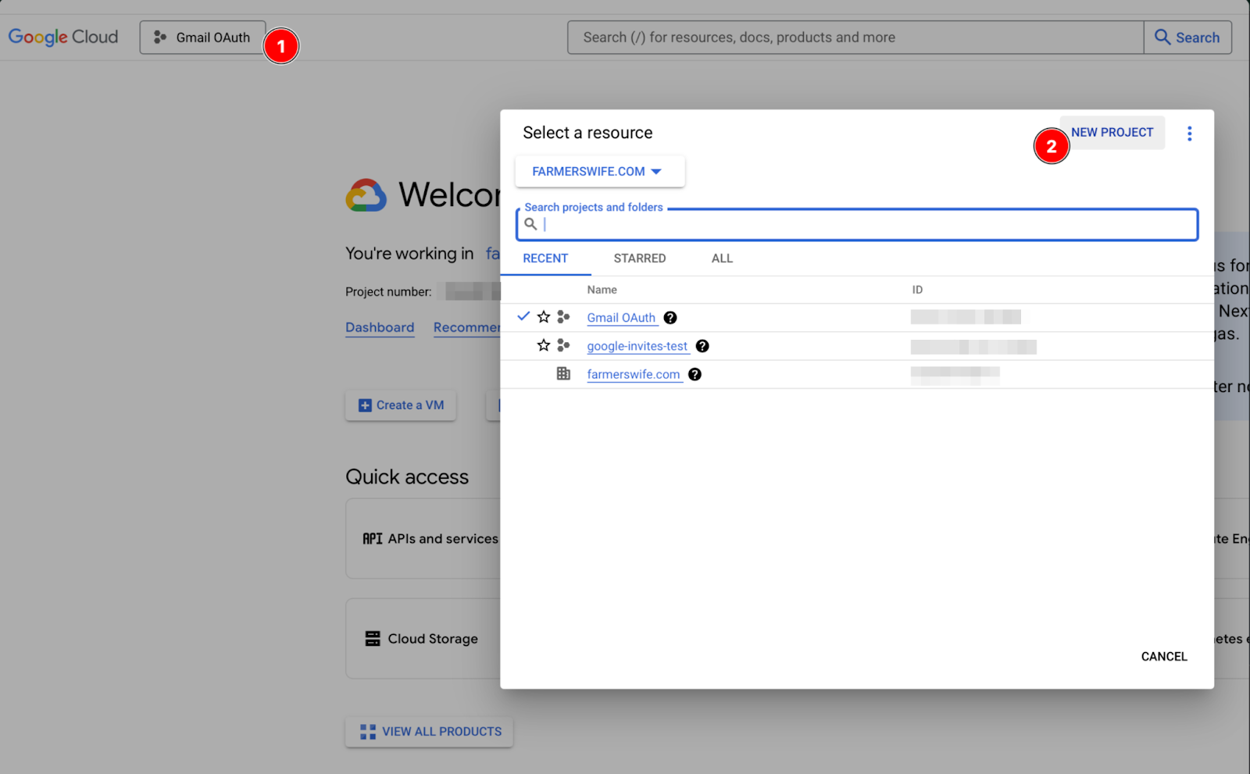Screen dimensions: 1250x774
Task: Click the Select a resource dialog title
Action: tap(587, 133)
